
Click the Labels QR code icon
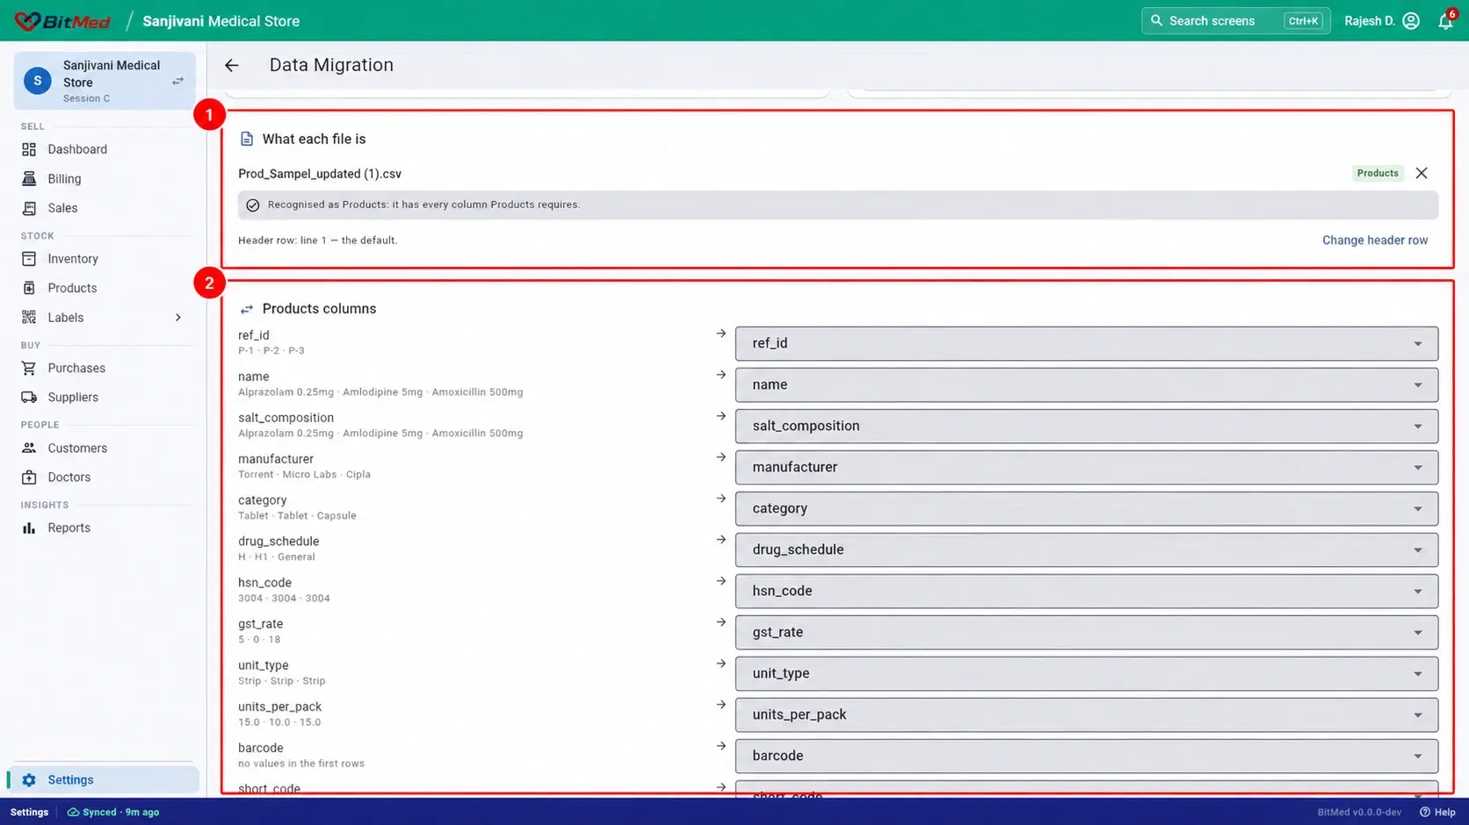pos(29,318)
